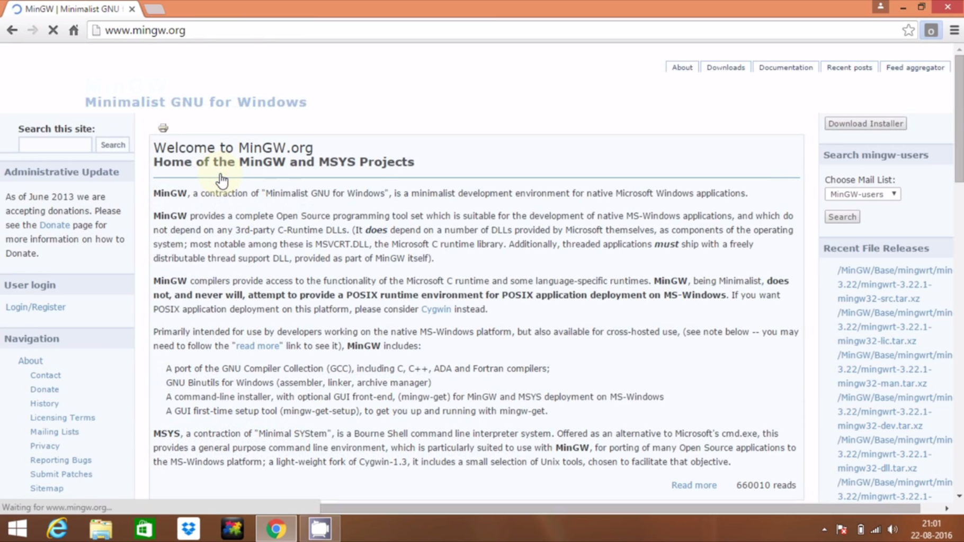Open the mingw32-man.tar.xz file release link
964x542 pixels.
click(x=895, y=369)
